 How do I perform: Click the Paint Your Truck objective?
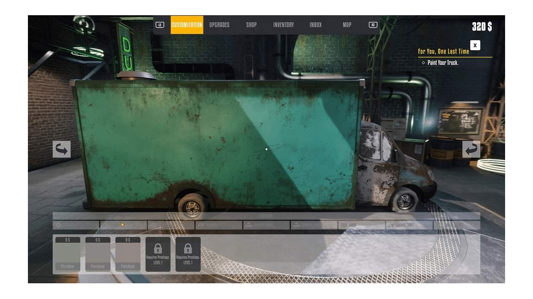[443, 63]
